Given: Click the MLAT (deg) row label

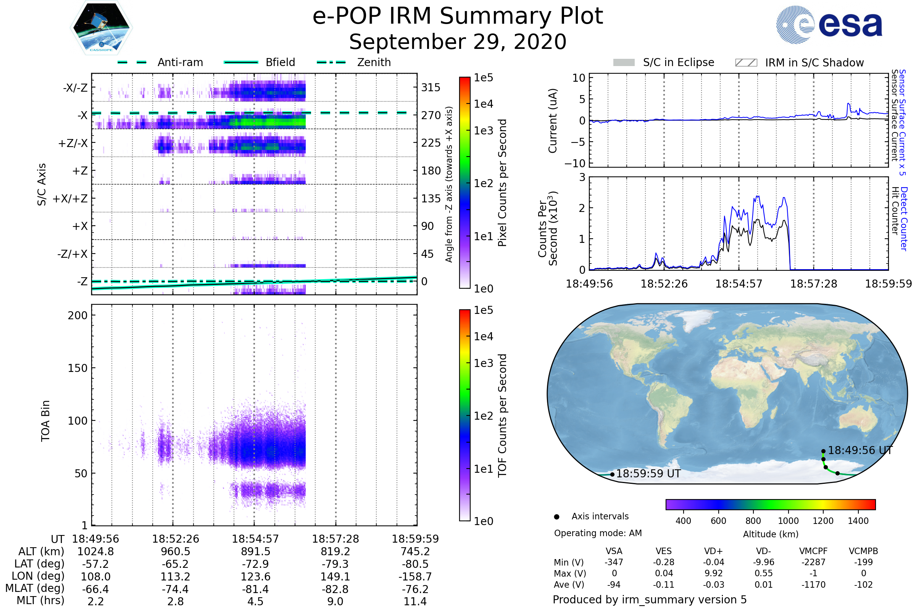Looking at the screenshot, I should click(x=35, y=588).
